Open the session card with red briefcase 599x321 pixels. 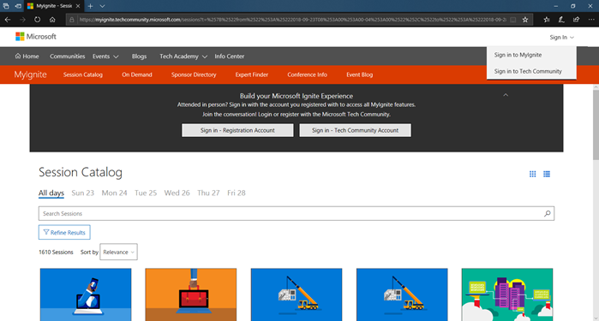click(190, 294)
